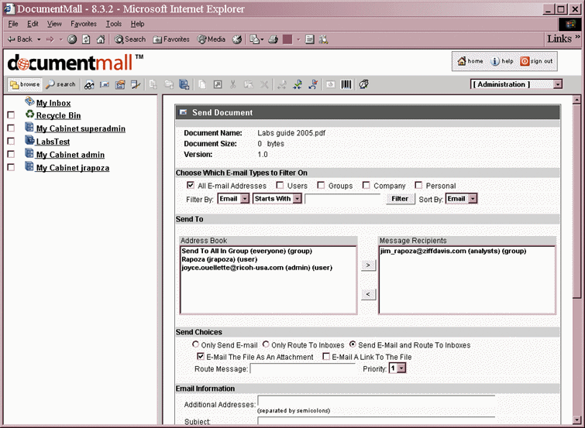This screenshot has width=585, height=428.
Task: Click the browser Mail icon
Action: 255,39
